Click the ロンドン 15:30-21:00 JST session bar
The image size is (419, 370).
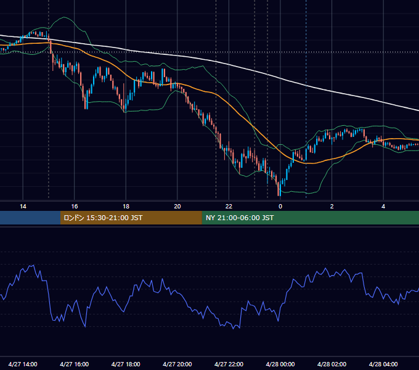[131, 218]
